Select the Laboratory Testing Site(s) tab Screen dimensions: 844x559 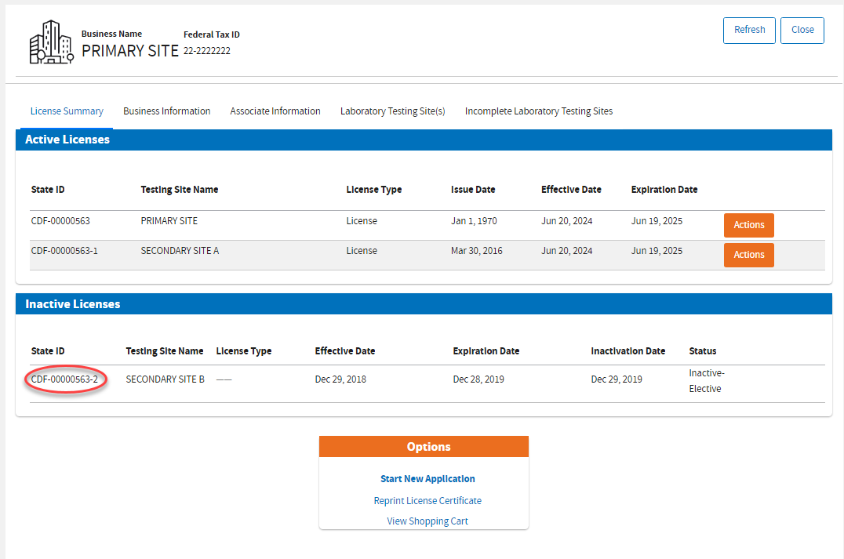point(392,111)
